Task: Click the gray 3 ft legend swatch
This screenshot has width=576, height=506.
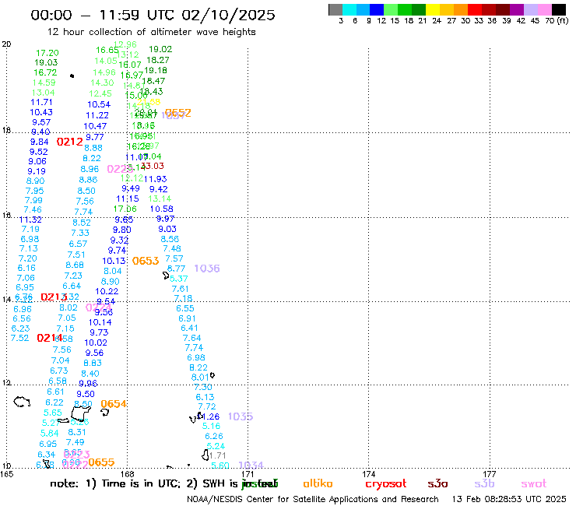Action: coord(335,9)
